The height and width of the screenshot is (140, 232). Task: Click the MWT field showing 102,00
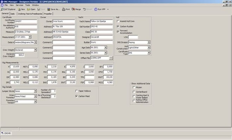click(108, 77)
